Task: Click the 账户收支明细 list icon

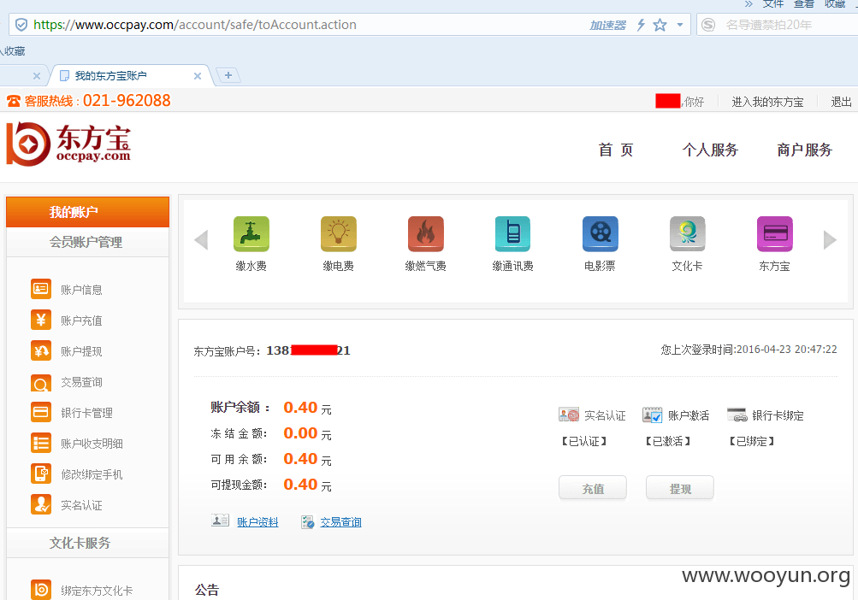Action: (x=41, y=443)
